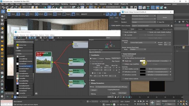Toggle the Percent Snap icon
The width and height of the screenshot is (189, 106).
95,7
